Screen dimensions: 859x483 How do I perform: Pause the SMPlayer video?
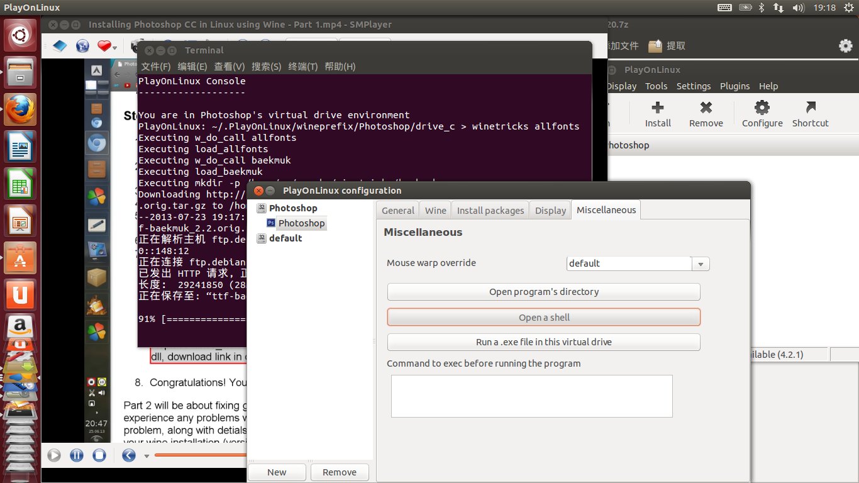click(x=77, y=455)
